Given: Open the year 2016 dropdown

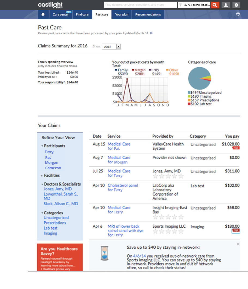Looking at the screenshot, I should coord(118,47).
